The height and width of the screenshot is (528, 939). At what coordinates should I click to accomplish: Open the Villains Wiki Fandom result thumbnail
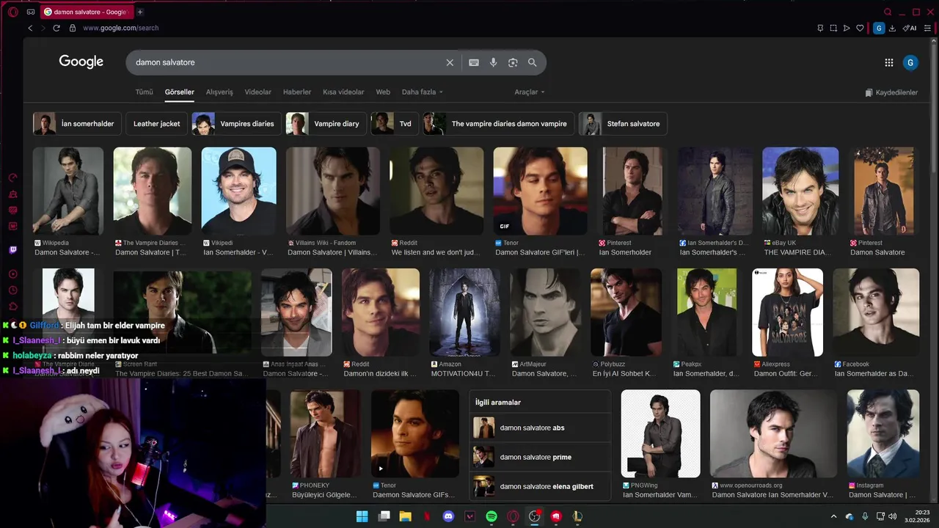[333, 191]
